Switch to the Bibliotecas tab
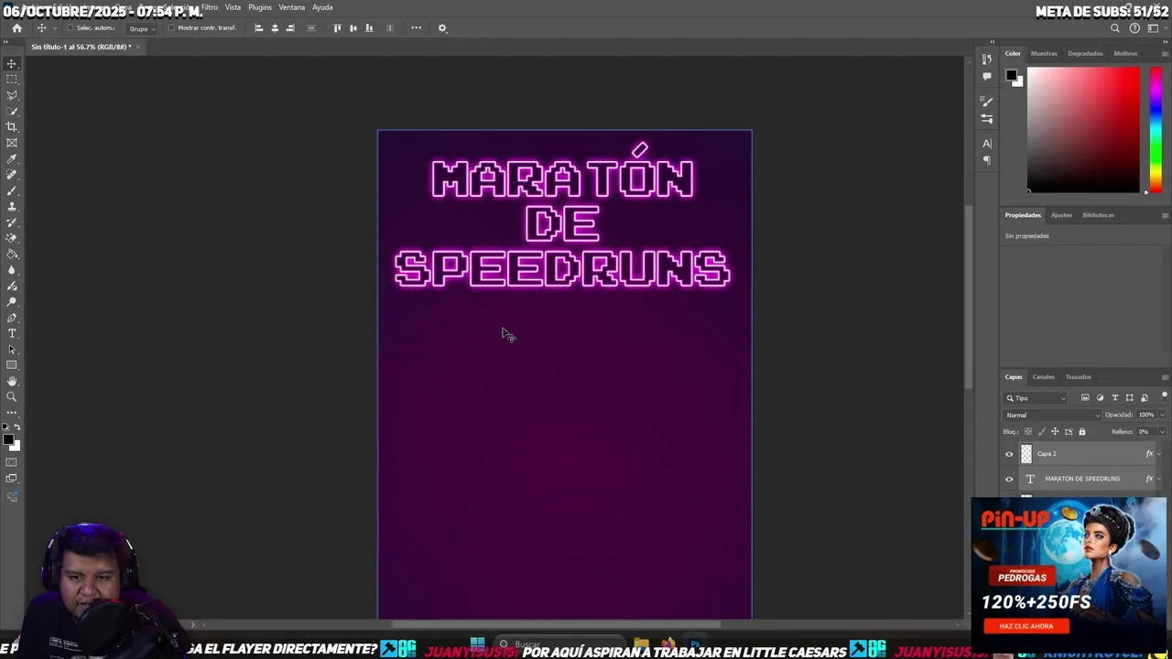Screen dimensions: 1172x659 coord(1098,215)
